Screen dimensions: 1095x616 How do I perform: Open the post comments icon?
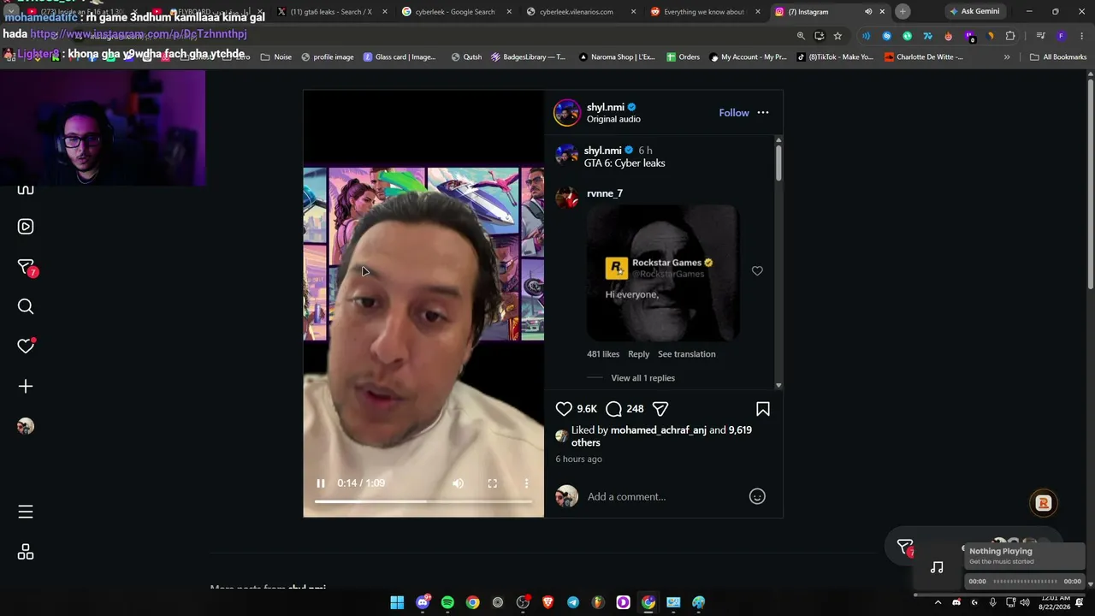click(x=613, y=409)
